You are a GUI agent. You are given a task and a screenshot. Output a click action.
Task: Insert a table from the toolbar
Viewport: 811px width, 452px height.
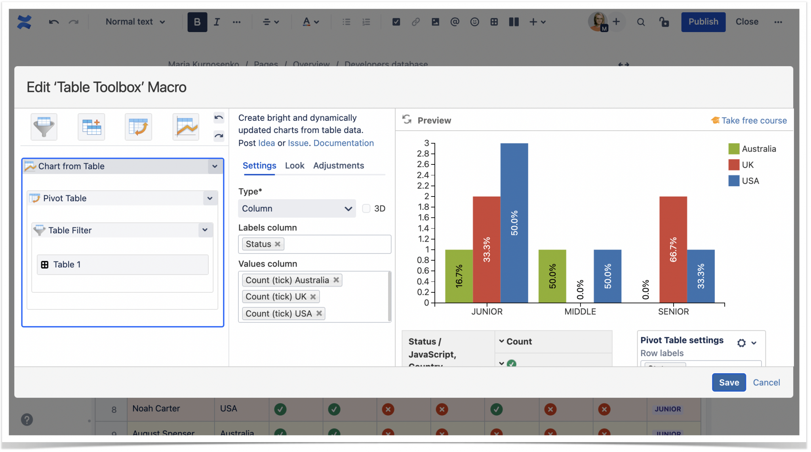tap(494, 22)
